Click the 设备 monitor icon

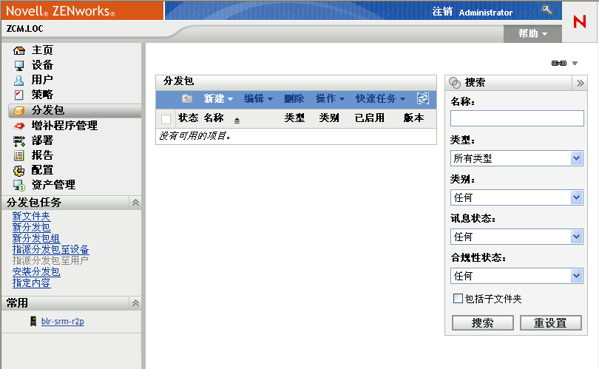pyautogui.click(x=18, y=66)
